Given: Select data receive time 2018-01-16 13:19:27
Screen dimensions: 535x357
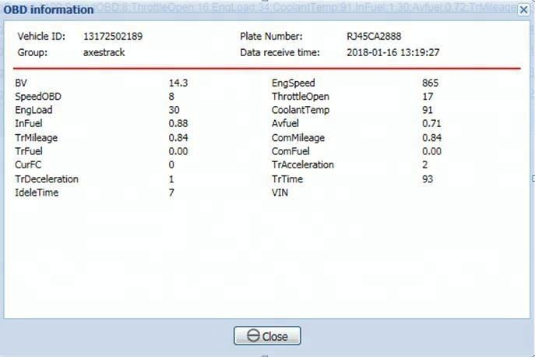Looking at the screenshot, I should pyautogui.click(x=393, y=52).
